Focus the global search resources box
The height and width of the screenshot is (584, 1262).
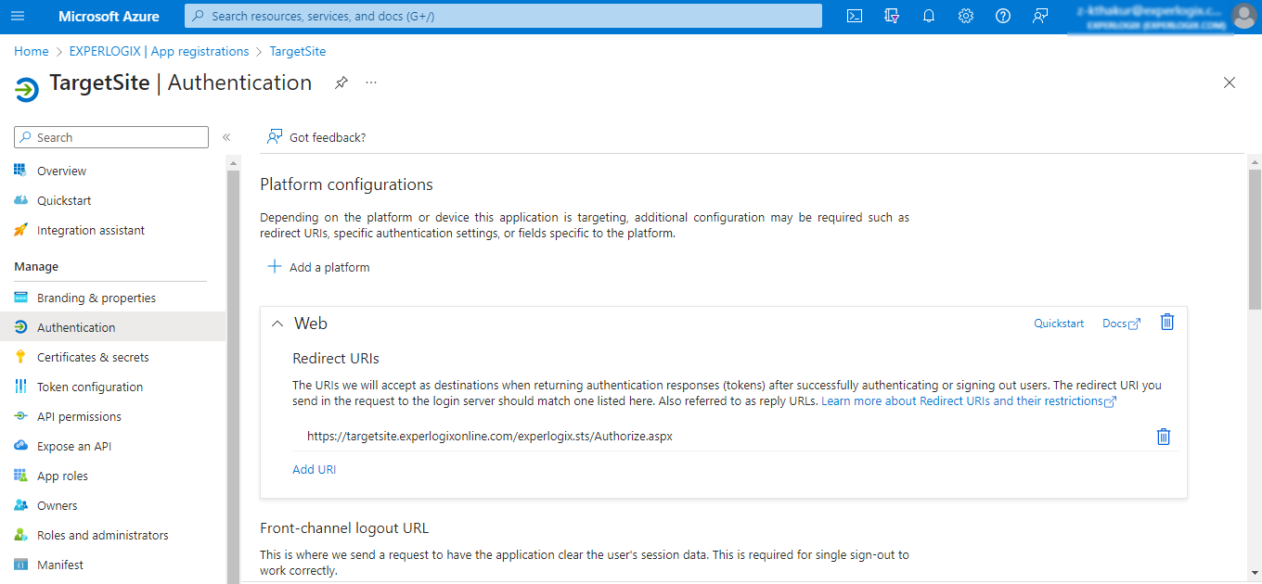pos(503,16)
